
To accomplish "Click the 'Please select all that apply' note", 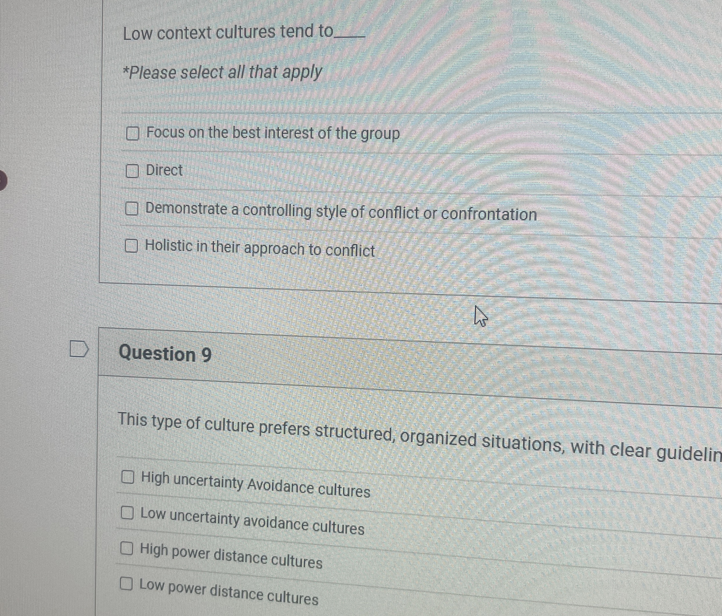I will pos(223,73).
